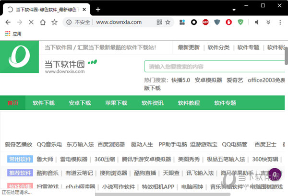Select 软件资讯 navigation item
The width and height of the screenshot is (288, 196).
pos(153,103)
